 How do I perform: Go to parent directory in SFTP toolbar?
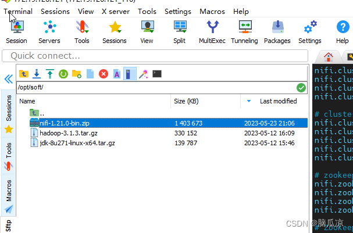click(x=24, y=74)
